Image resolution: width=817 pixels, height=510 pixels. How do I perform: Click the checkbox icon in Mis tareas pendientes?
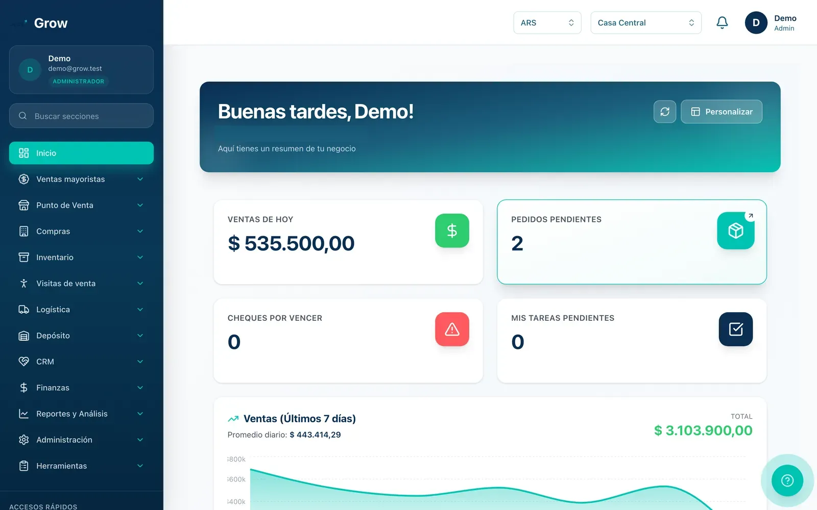pyautogui.click(x=736, y=329)
